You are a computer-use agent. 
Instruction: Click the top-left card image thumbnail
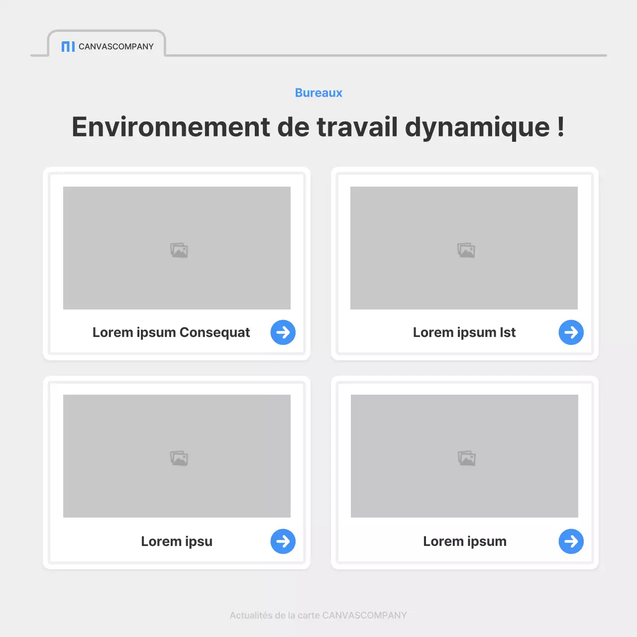pos(177,247)
